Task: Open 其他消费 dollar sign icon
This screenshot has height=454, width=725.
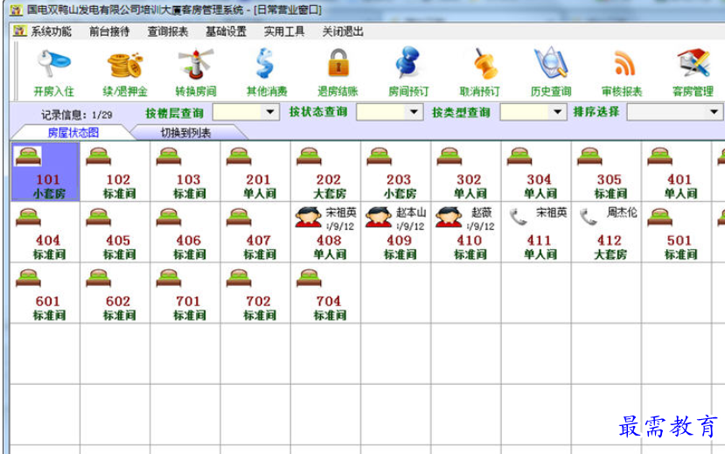Action: click(x=265, y=64)
